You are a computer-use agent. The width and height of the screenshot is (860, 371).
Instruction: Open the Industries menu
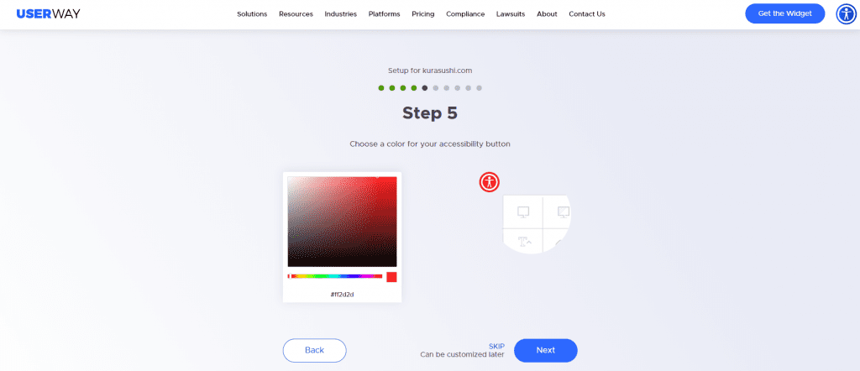tap(341, 14)
